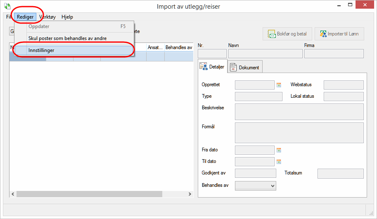
Task: Click the Beskrivelse text area
Action: [299, 111]
